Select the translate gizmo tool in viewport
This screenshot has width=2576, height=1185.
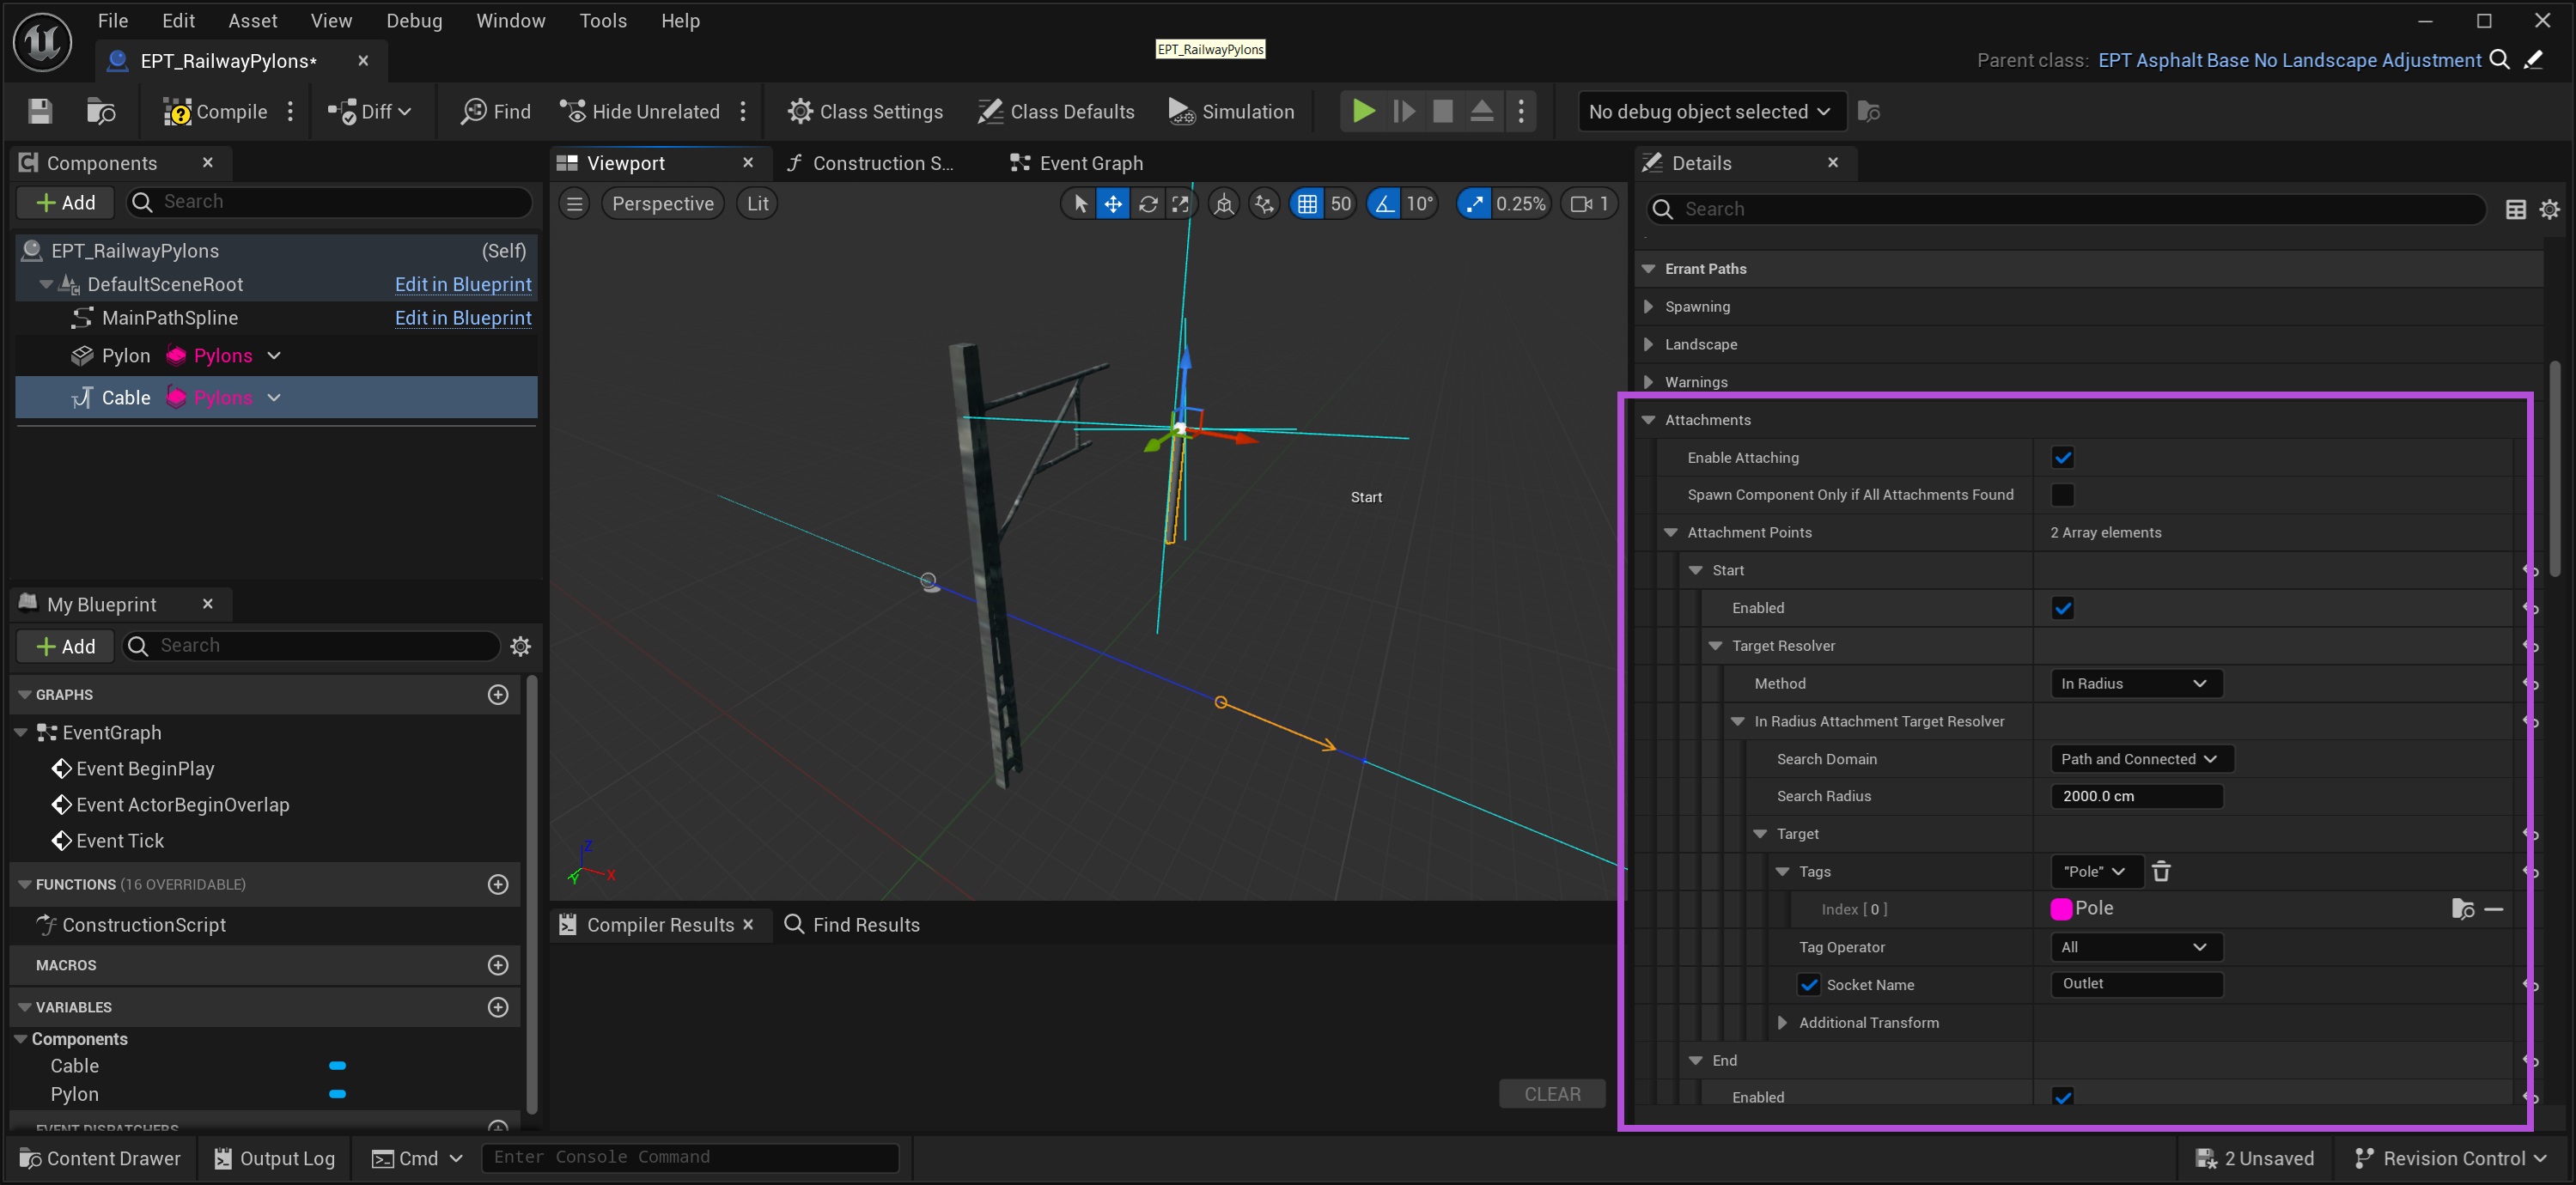[1112, 204]
